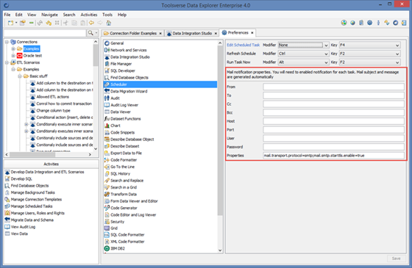Image resolution: width=412 pixels, height=268 pixels.
Task: Open the Key F4 dropdown
Action: pyautogui.click(x=397, y=45)
